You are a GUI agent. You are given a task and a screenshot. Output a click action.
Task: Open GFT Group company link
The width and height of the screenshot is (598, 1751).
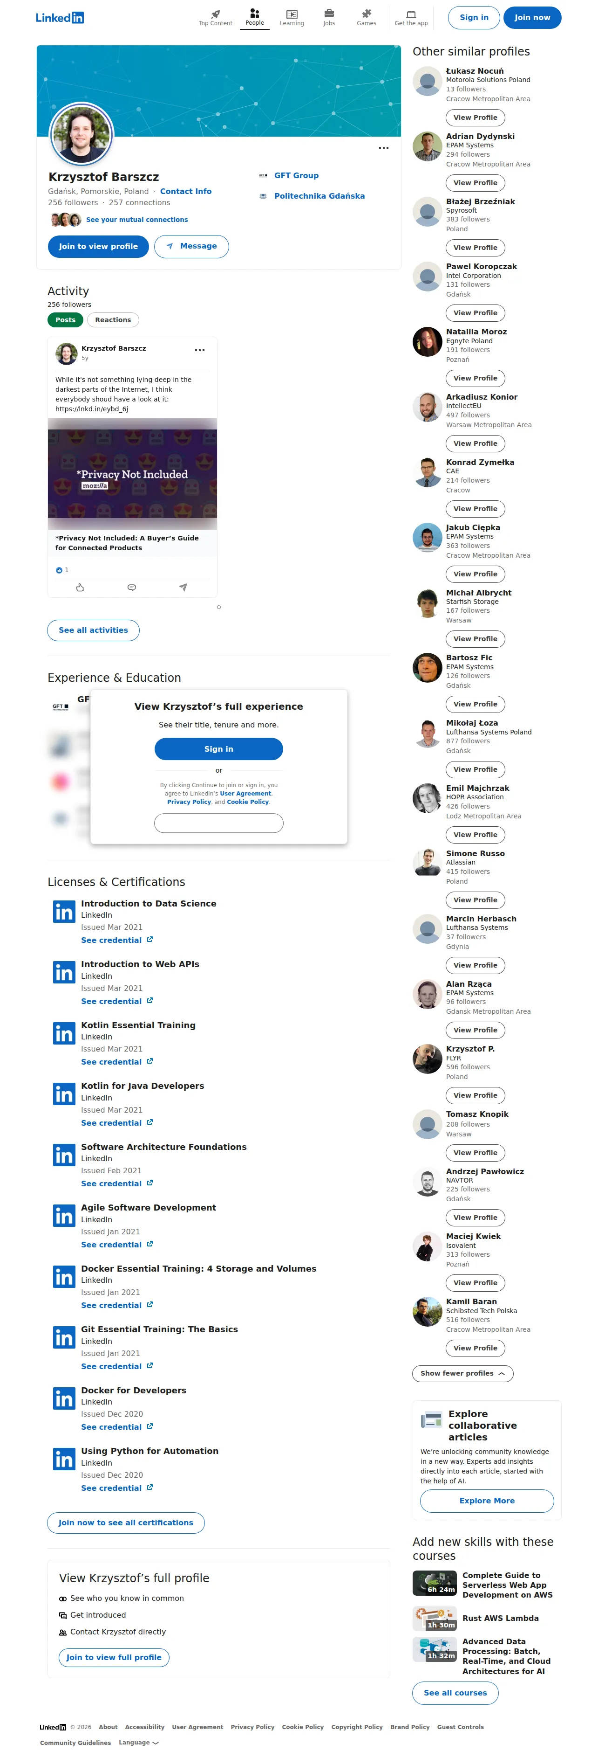click(x=296, y=175)
